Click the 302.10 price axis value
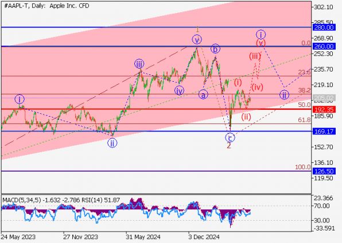Image resolution: width=342 pixels, height=243 pixels. (x=323, y=7)
